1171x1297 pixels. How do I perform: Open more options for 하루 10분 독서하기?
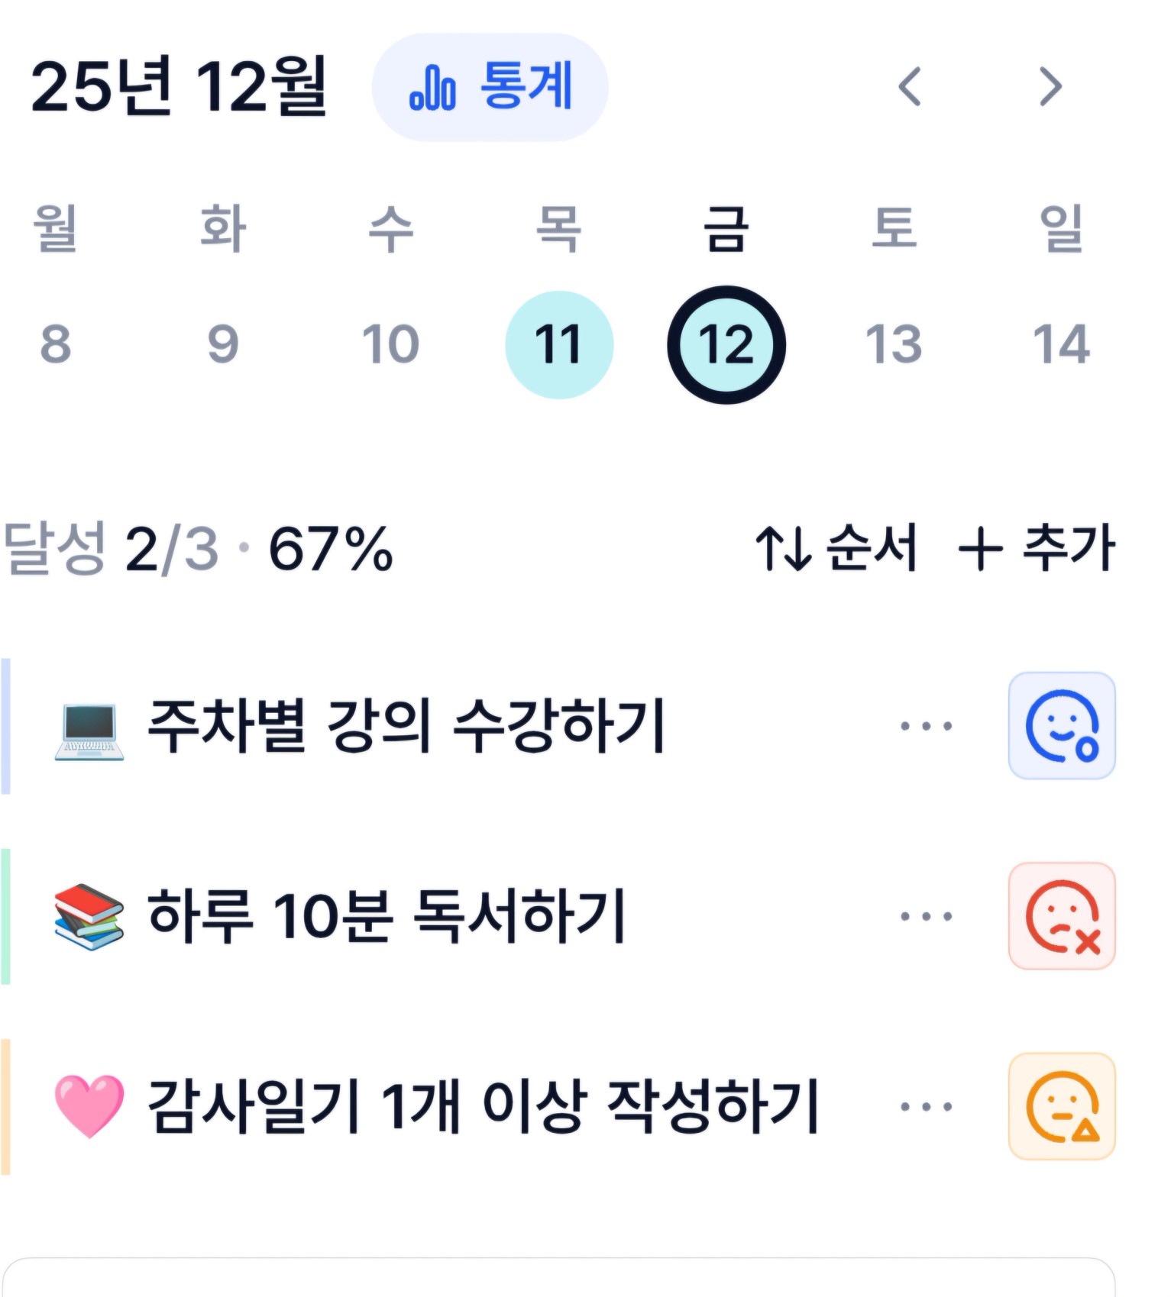(x=926, y=916)
